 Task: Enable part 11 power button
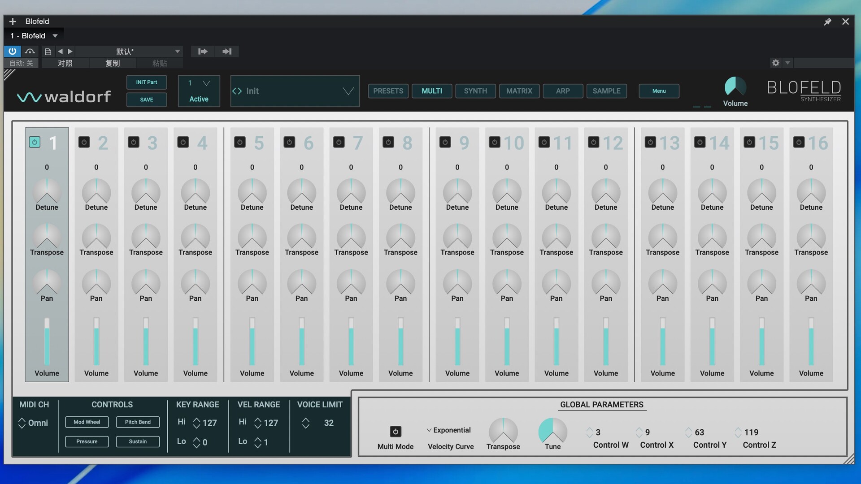click(x=544, y=142)
